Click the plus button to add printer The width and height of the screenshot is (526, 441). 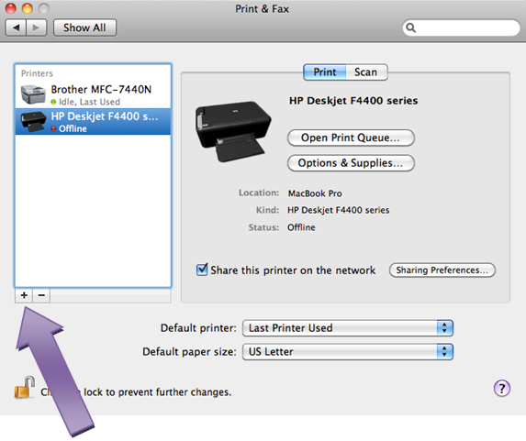pyautogui.click(x=24, y=295)
